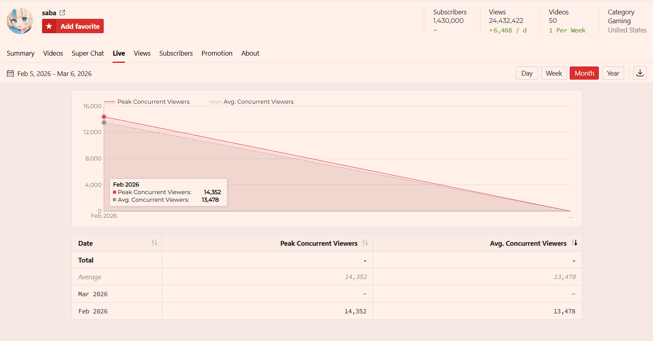Click the gray average data point on chart
Image resolution: width=653 pixels, height=341 pixels.
[104, 122]
